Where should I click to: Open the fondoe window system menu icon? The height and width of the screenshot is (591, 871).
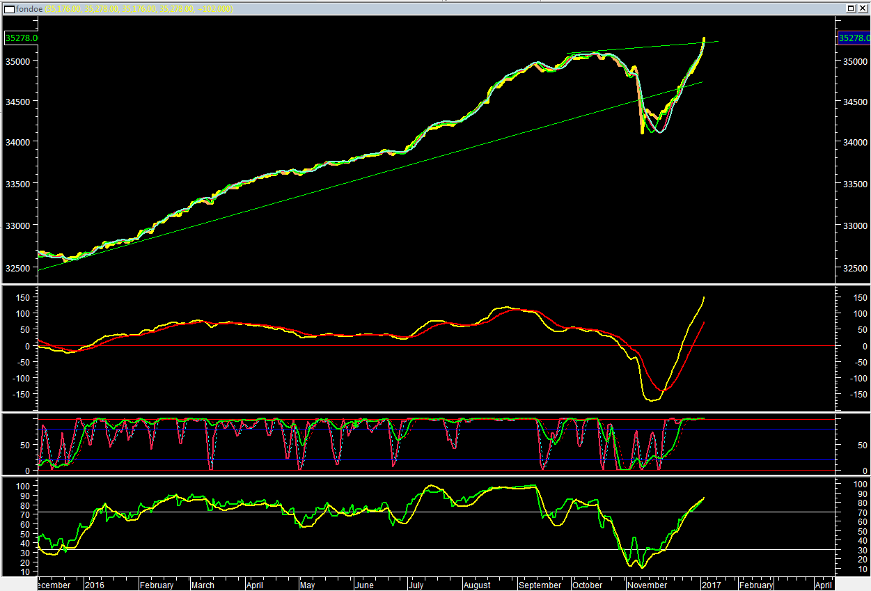tap(8, 8)
